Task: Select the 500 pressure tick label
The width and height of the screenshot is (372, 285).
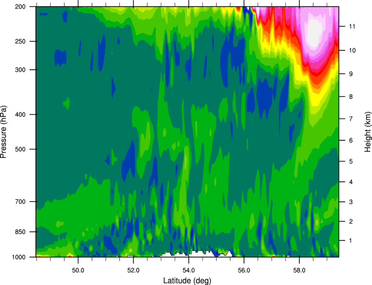Action: (x=21, y=149)
